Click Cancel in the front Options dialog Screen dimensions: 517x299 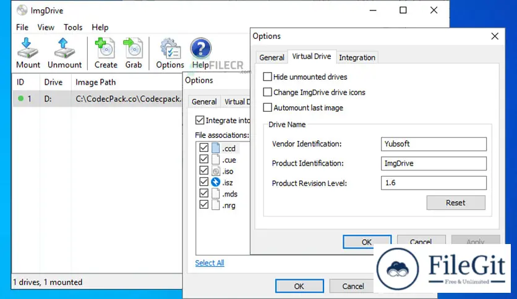pyautogui.click(x=421, y=240)
